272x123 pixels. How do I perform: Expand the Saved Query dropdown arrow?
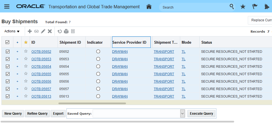182,113
